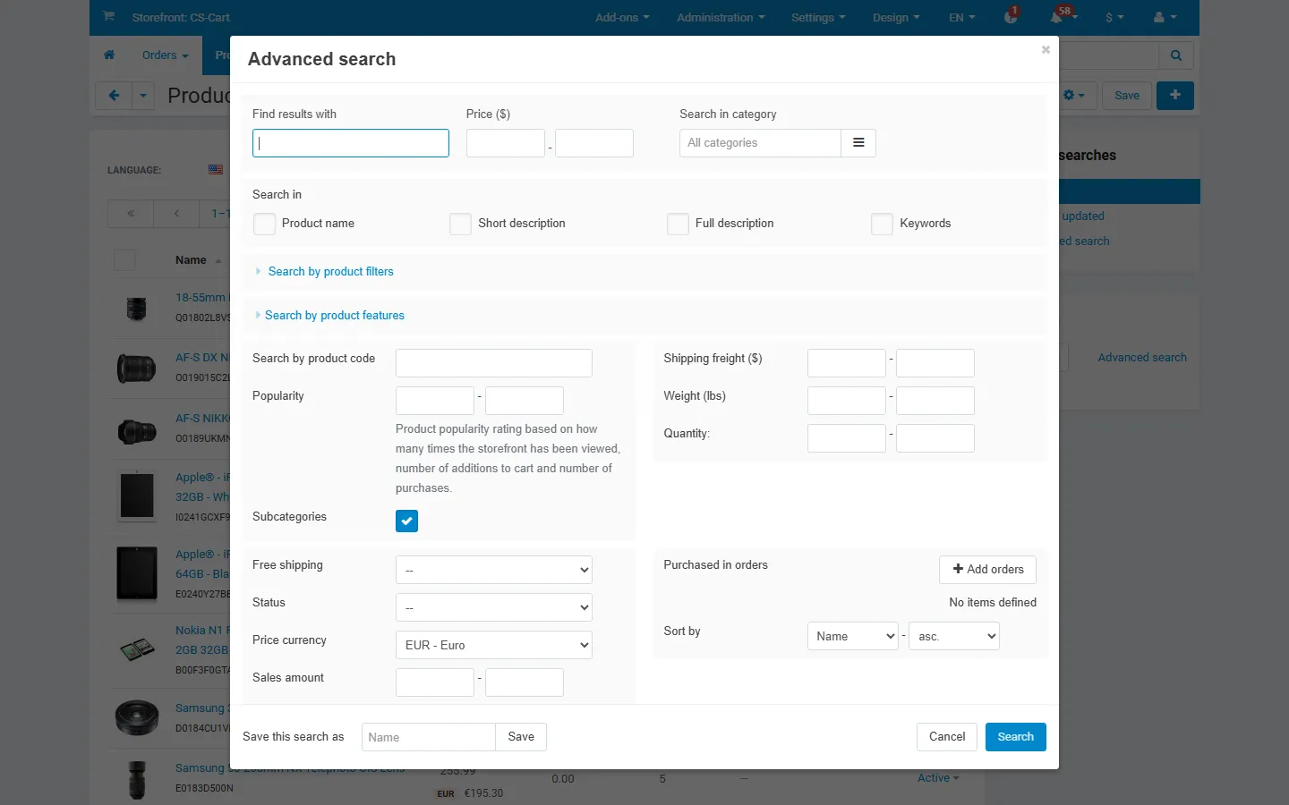This screenshot has height=805, width=1289.
Task: Open the asc. sort order dropdown
Action: (954, 636)
